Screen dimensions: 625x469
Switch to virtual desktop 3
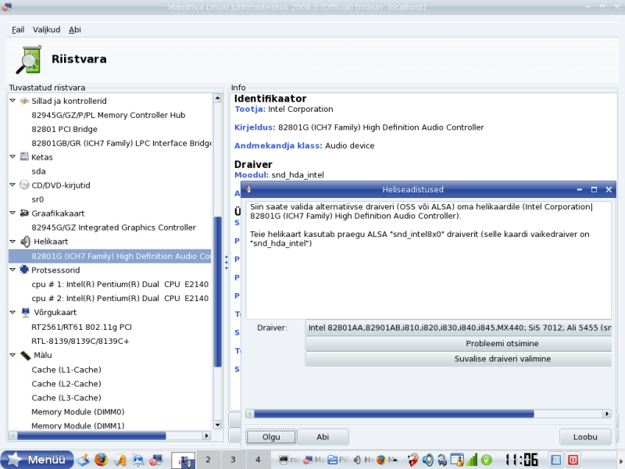pyautogui.click(x=233, y=460)
